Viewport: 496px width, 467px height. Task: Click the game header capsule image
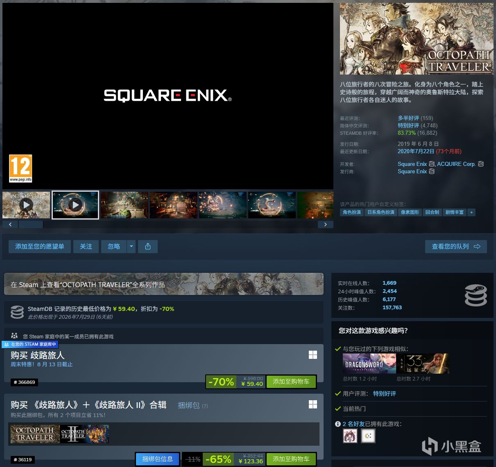(417, 39)
